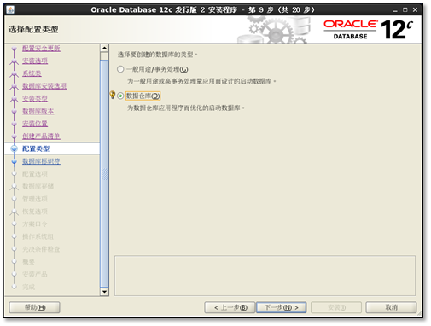Viewport: 431px width, 326px height.
Task: Open the 安装类型 step link
Action: pyautogui.click(x=35, y=98)
